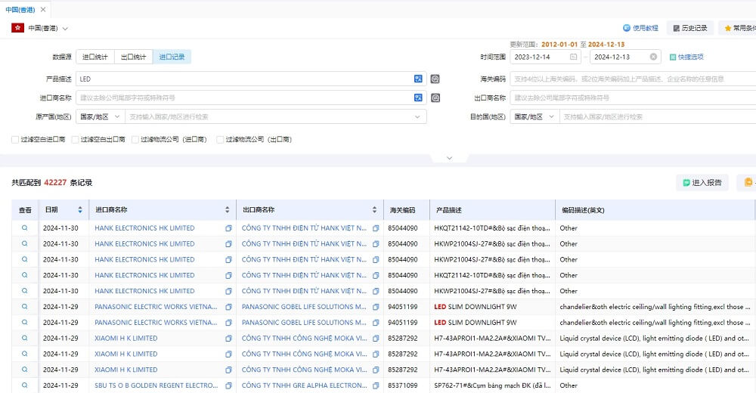This screenshot has height=393, width=756.
Task: Collapse the search filter panel chevron
Action: point(449,158)
